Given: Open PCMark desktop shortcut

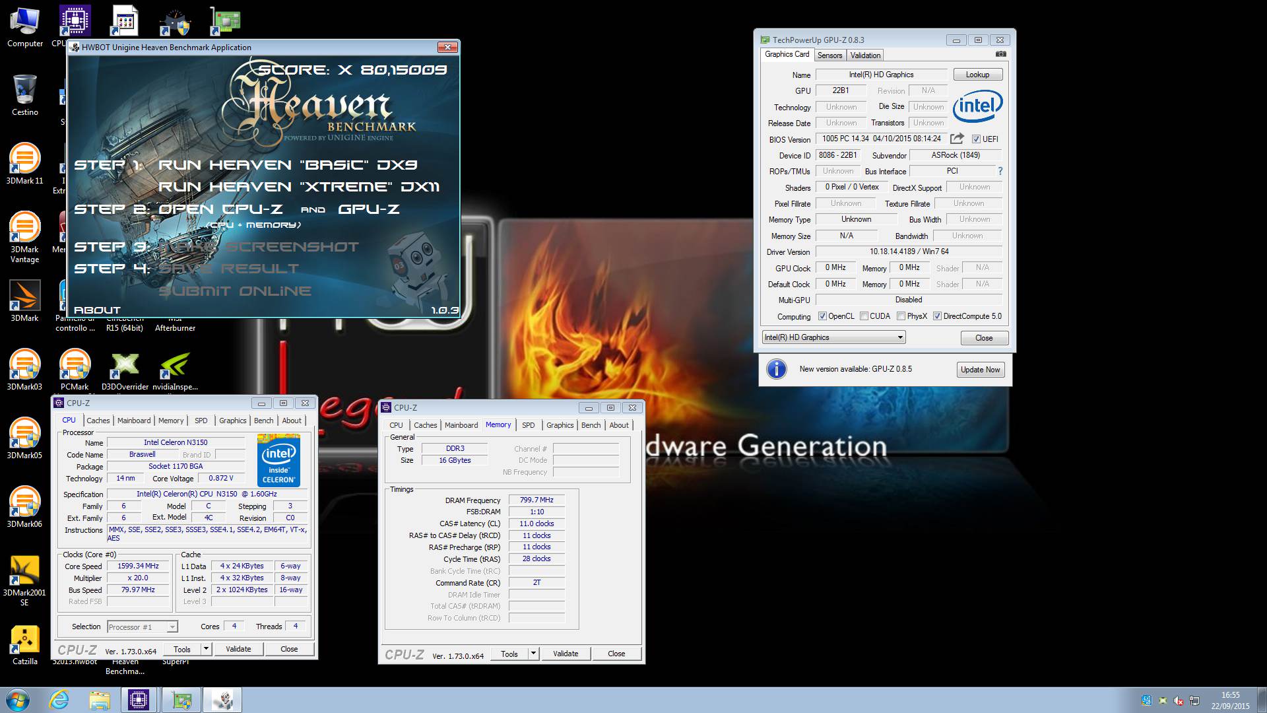Looking at the screenshot, I should click(x=75, y=370).
